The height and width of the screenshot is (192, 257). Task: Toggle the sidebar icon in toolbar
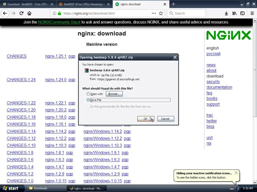(242, 13)
